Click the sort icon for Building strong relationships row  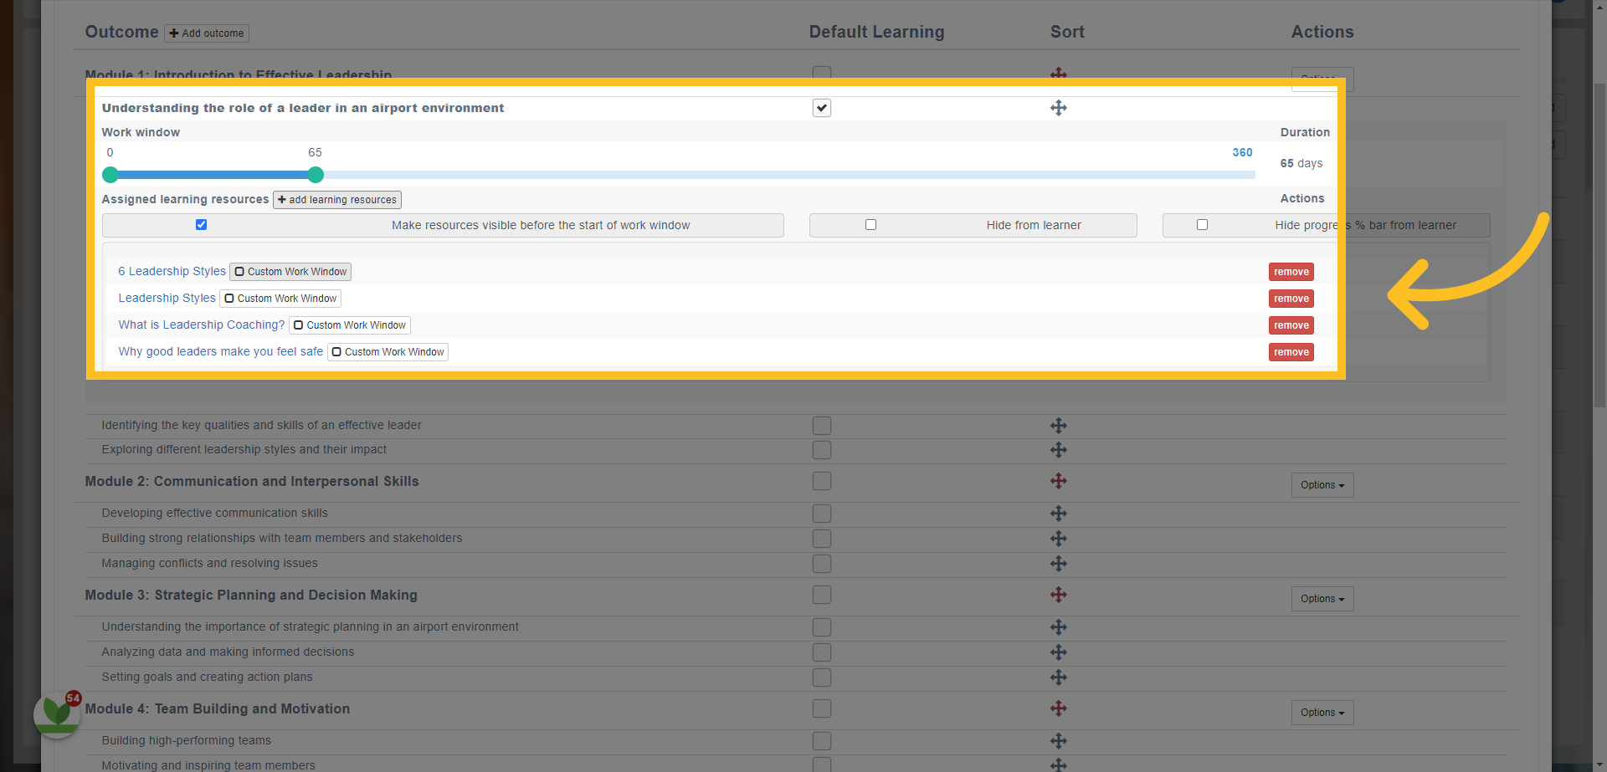pos(1058,539)
